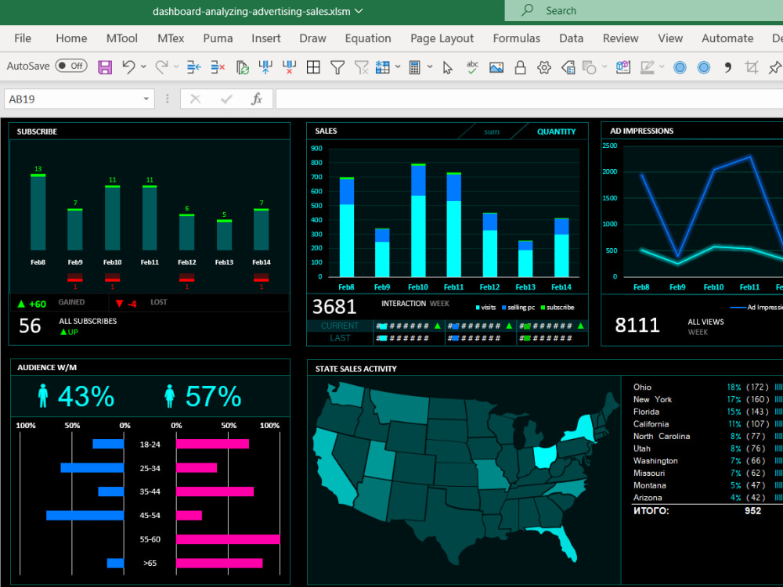
Task: Toggle AutoSave off switch
Action: click(70, 66)
